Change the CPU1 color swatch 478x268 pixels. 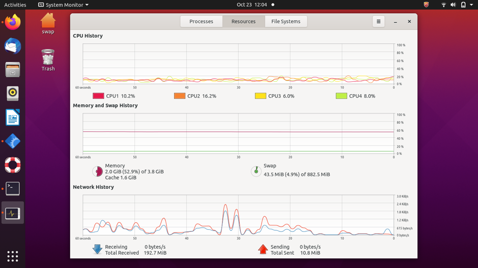98,96
